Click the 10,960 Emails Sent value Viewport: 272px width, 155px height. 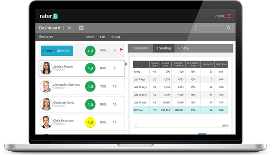(166, 102)
